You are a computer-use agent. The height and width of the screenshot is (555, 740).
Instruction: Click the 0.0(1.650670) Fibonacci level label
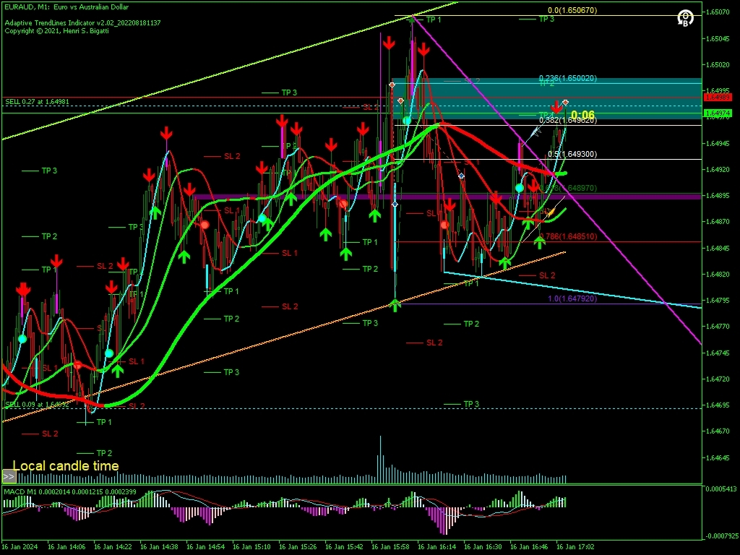(572, 10)
